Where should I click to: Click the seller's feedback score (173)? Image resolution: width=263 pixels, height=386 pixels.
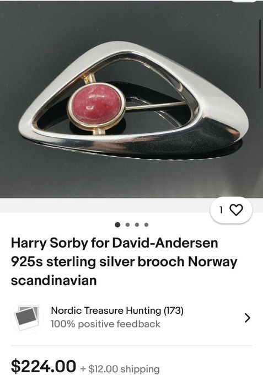[174, 310]
